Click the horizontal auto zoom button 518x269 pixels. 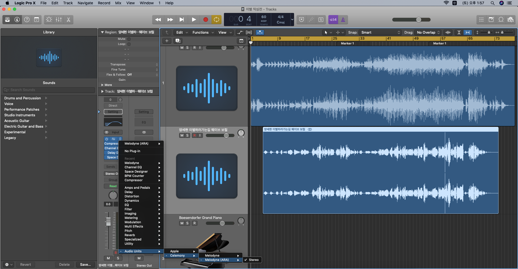pyautogui.click(x=468, y=33)
